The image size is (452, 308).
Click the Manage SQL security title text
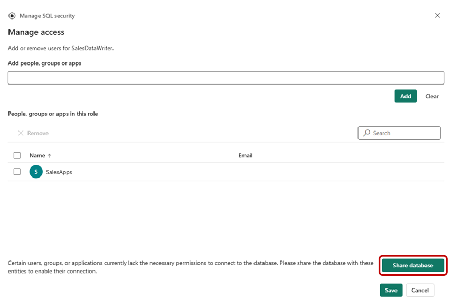(x=48, y=16)
